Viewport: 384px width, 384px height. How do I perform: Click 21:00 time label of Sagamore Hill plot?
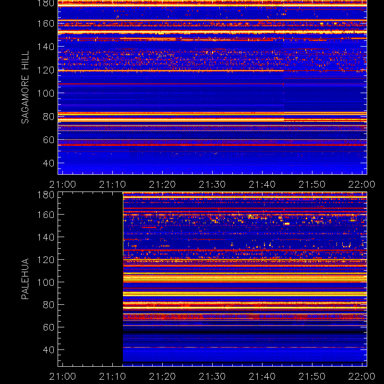pos(63,184)
